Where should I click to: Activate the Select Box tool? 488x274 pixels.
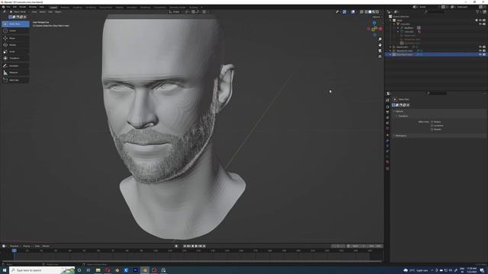tap(15, 24)
